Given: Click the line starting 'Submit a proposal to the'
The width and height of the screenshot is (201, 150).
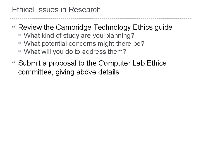Looking at the screenshot, I should (92, 64).
